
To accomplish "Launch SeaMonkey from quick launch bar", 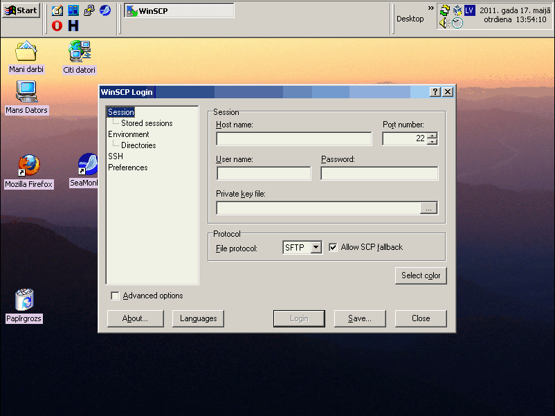I will [105, 10].
